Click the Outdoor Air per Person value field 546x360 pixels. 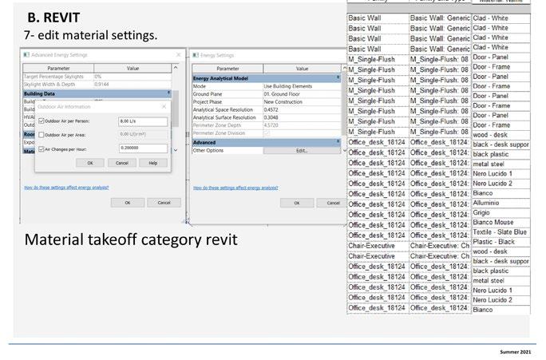pyautogui.click(x=143, y=121)
